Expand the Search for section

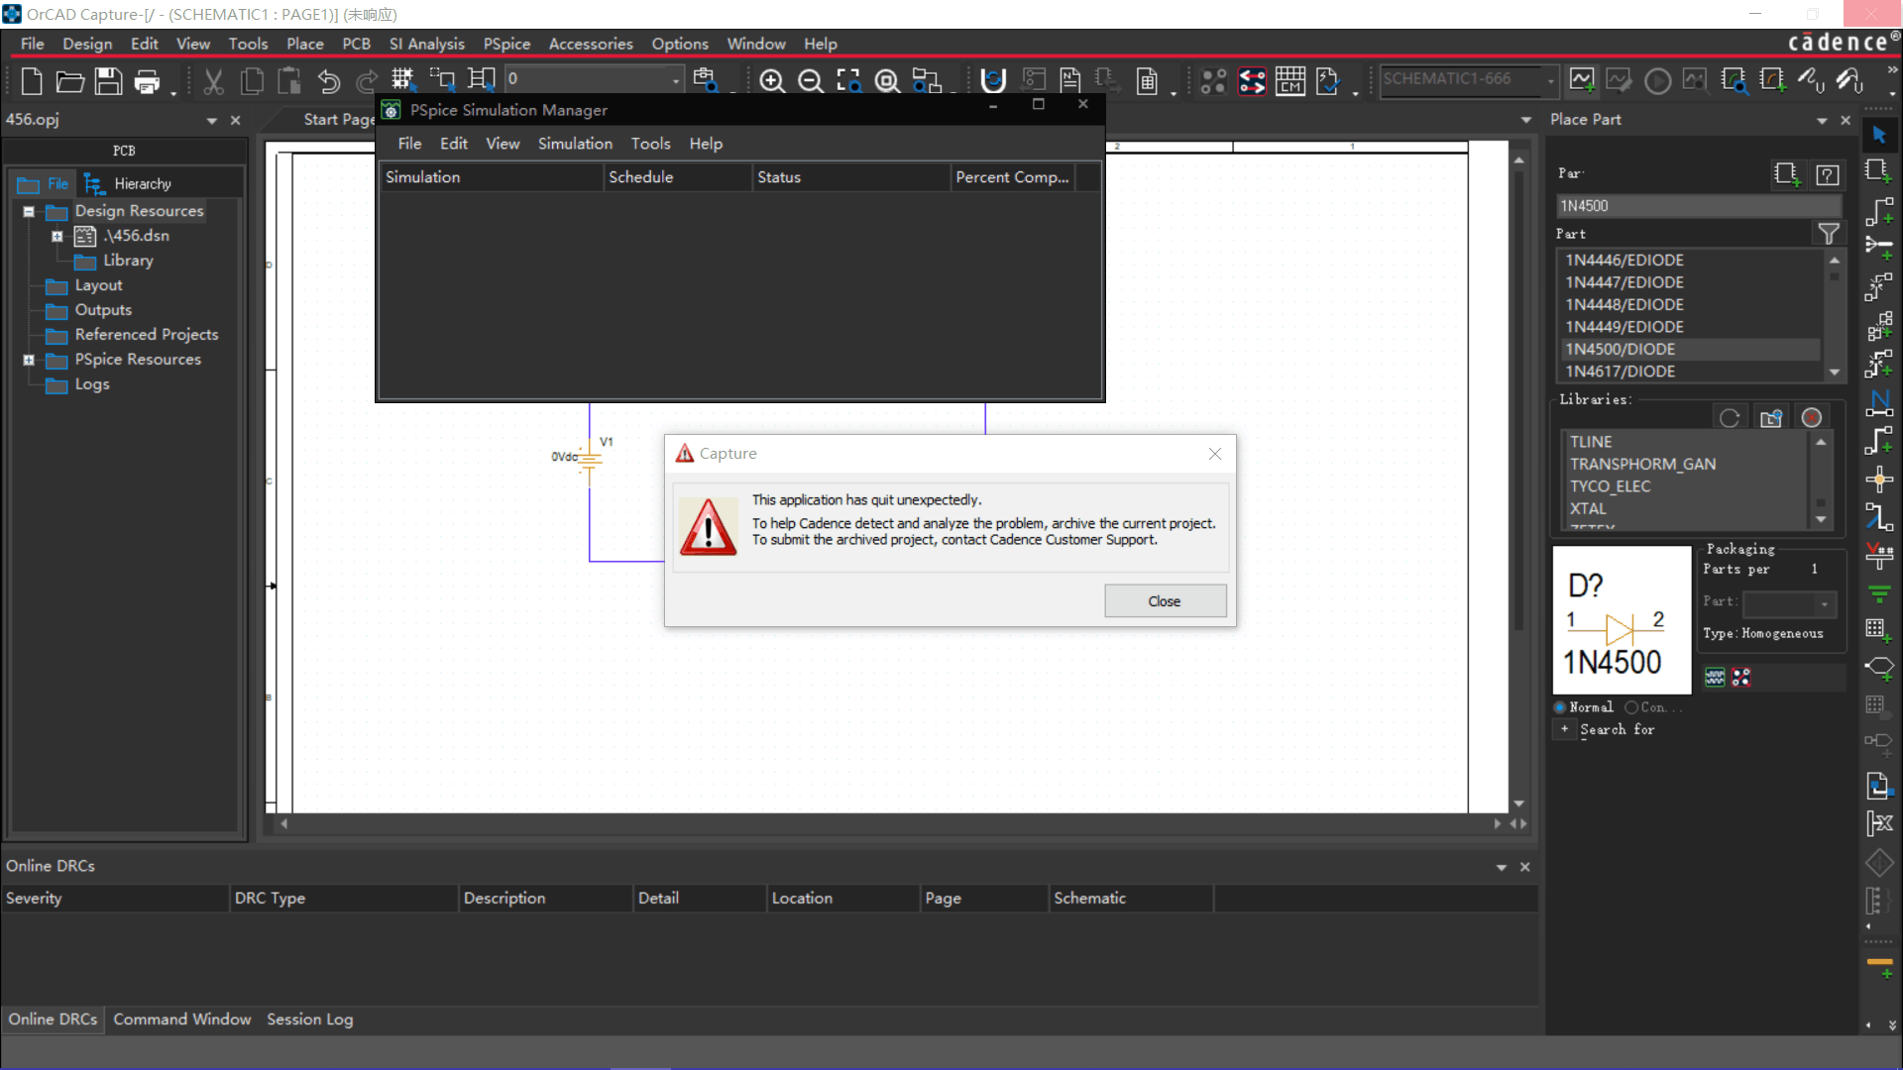(x=1565, y=729)
